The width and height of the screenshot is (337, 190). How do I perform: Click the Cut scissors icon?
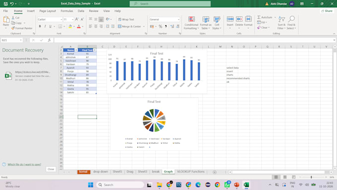(x=13, y=18)
